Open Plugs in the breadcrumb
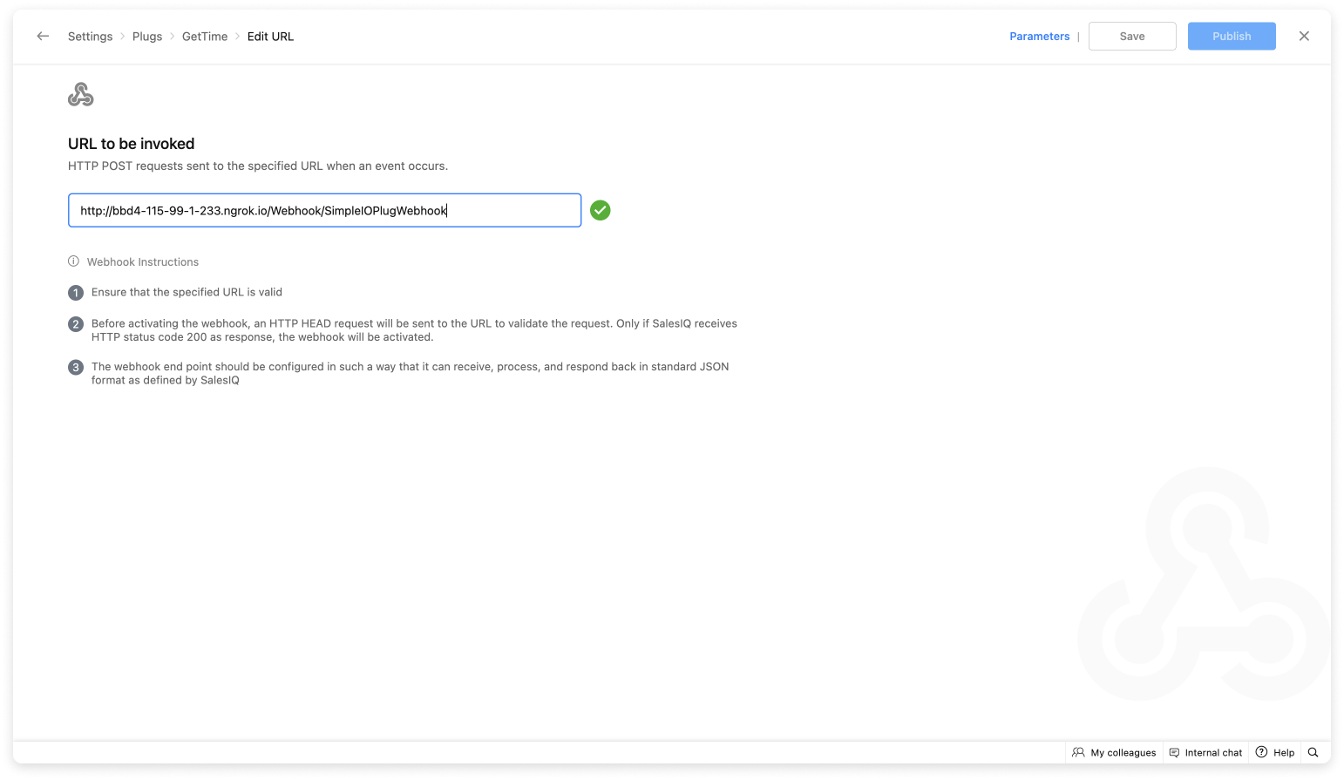Screen dimensions: 1344x780 [x=147, y=37]
